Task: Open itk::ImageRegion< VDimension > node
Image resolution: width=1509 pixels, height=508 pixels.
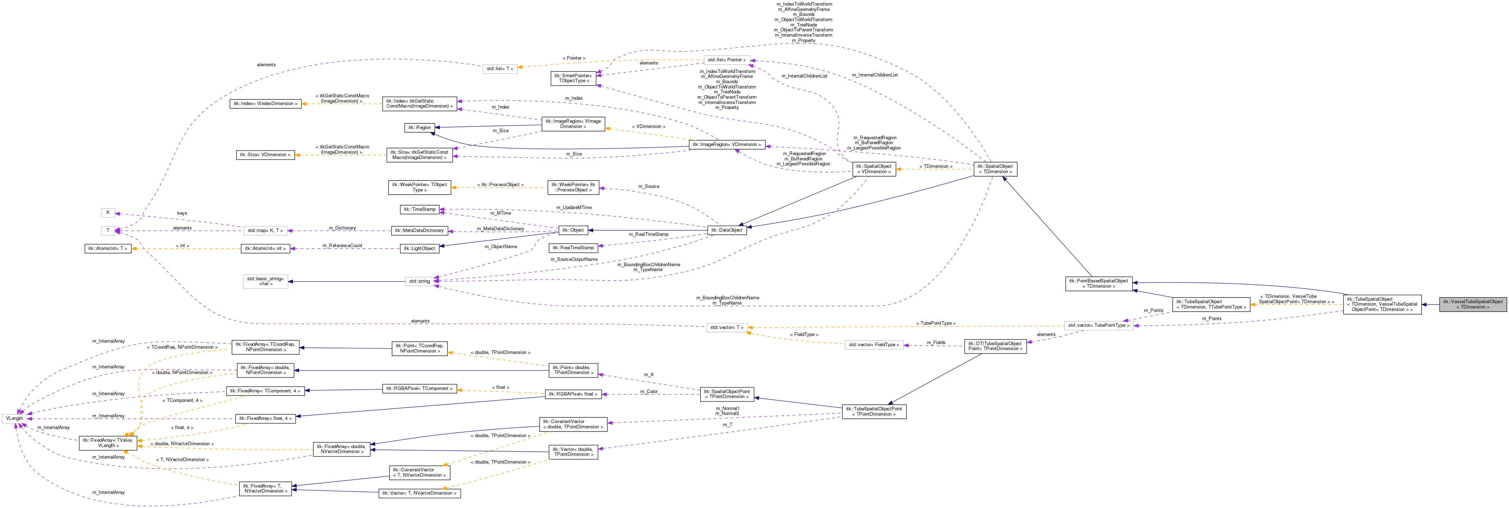Action: 726,144
